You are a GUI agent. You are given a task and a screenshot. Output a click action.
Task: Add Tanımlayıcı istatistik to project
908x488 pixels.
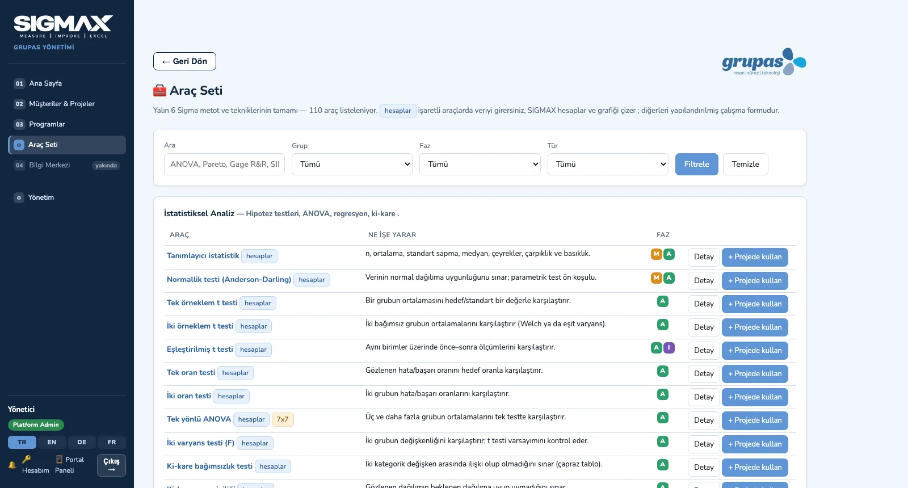755,257
